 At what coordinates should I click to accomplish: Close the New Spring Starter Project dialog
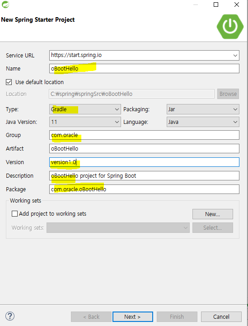[237, 5]
